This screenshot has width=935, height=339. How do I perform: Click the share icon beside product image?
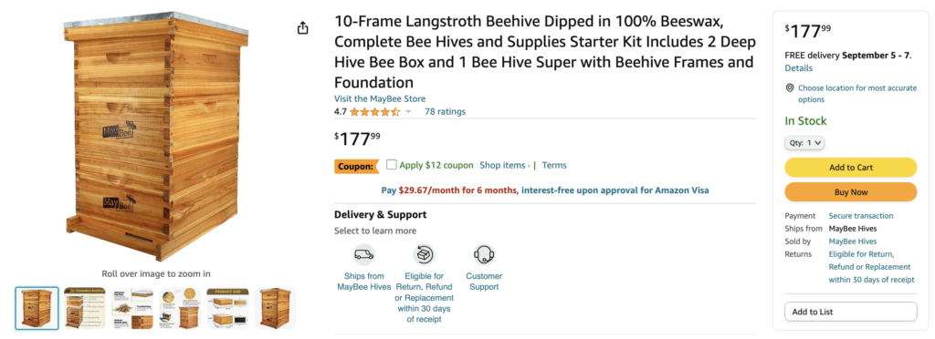pos(303,28)
